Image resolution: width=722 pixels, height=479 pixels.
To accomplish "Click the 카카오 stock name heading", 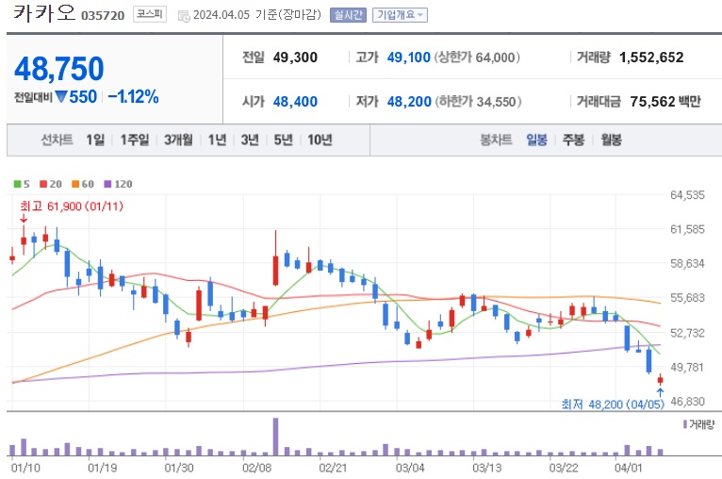I will coord(44,13).
